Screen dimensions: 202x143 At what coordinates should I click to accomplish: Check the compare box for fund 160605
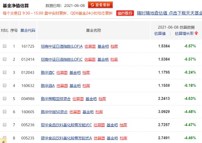[5, 111]
